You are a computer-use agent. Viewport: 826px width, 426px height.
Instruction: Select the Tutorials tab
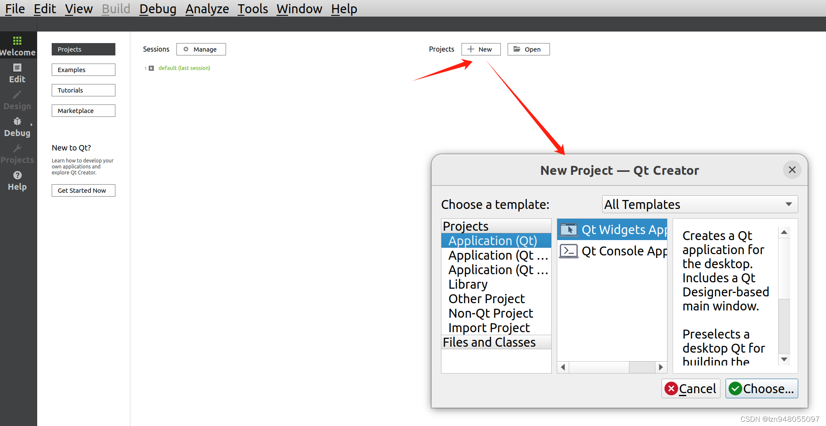[83, 90]
